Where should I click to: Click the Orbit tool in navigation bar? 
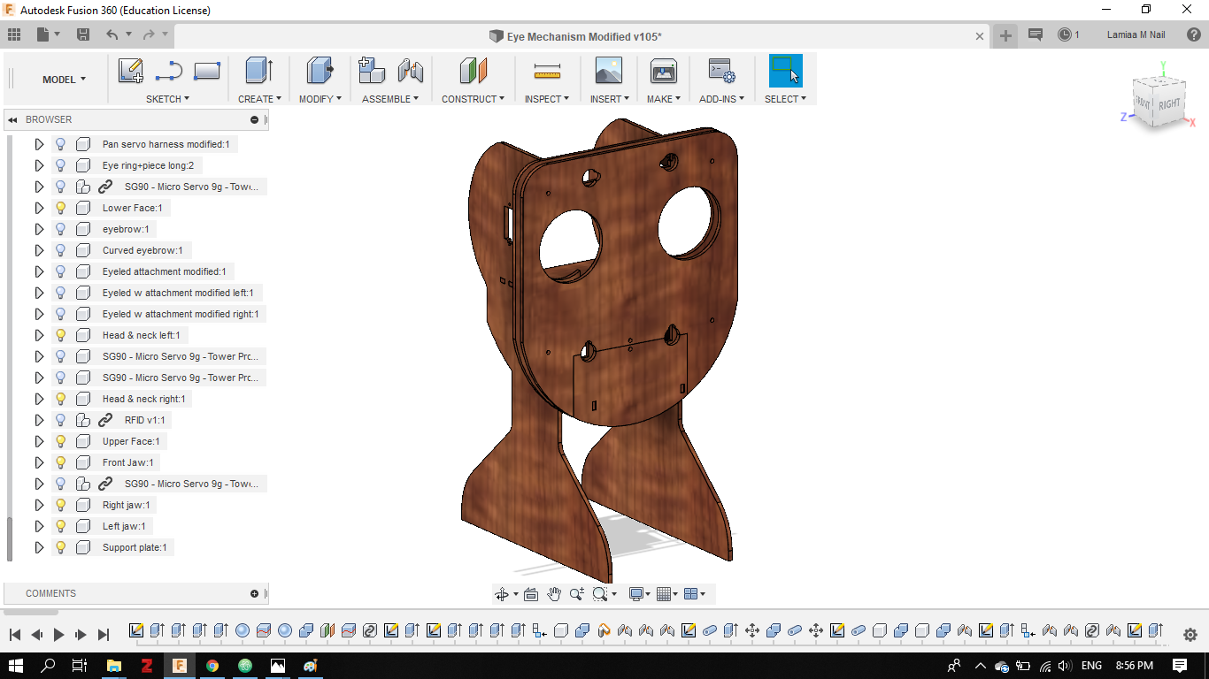click(x=502, y=594)
